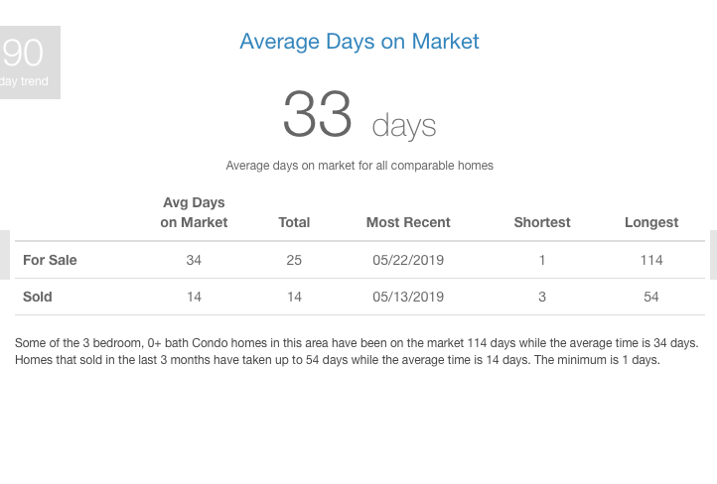
Task: Click the comparable homes subtitle text
Action: 359,166
